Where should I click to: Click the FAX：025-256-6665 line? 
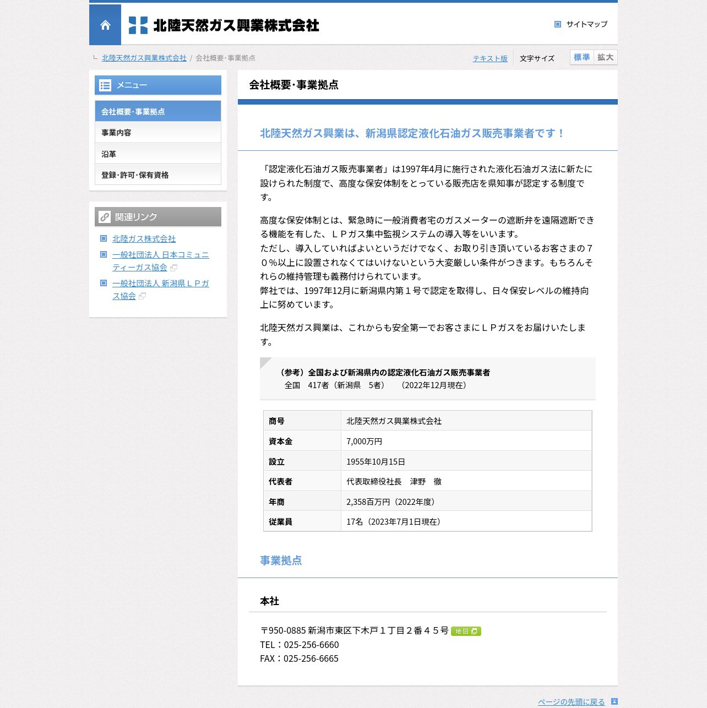tap(299, 658)
